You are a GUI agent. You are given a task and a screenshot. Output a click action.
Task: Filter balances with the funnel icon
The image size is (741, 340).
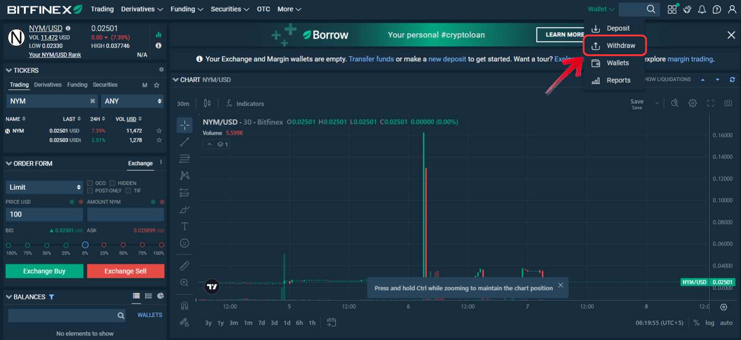coord(51,297)
